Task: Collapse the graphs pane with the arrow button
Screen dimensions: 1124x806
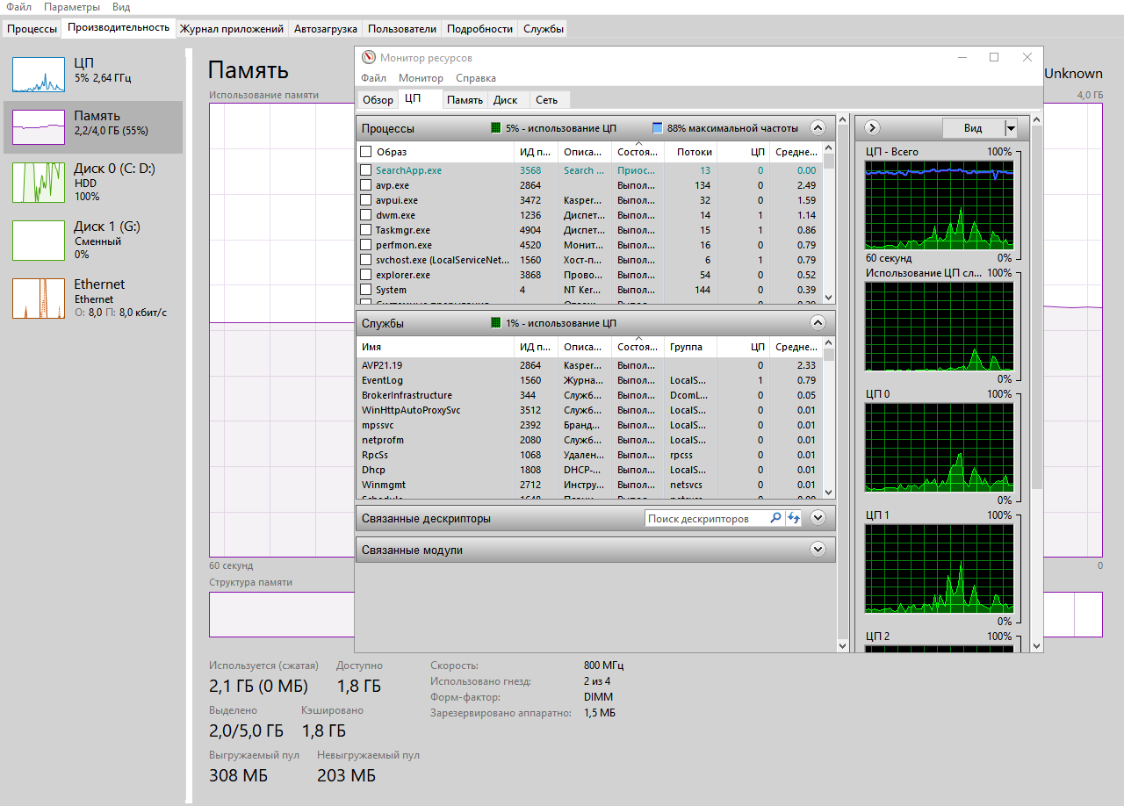Action: [872, 128]
